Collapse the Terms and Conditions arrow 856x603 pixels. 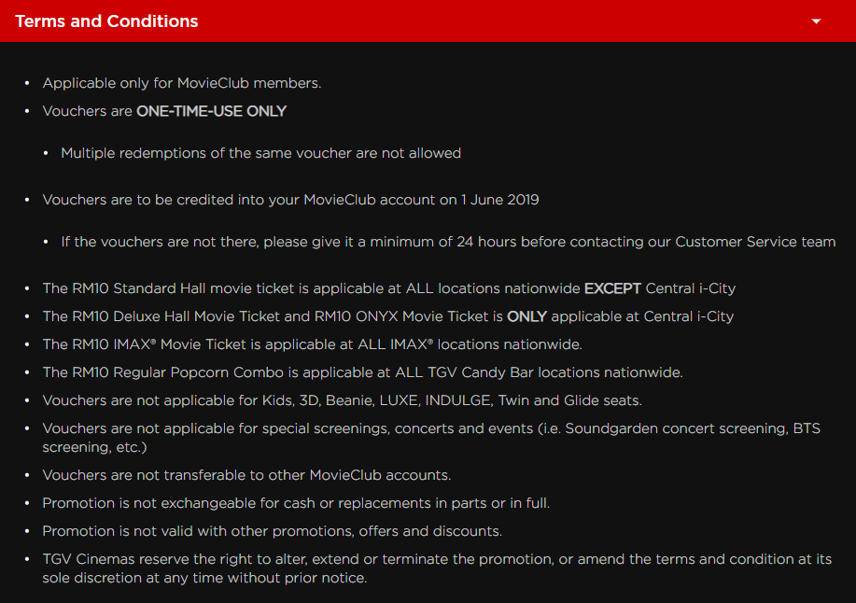tap(816, 21)
